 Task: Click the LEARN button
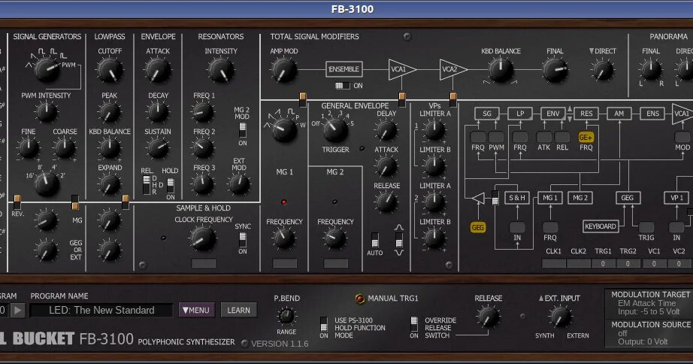pyautogui.click(x=239, y=311)
